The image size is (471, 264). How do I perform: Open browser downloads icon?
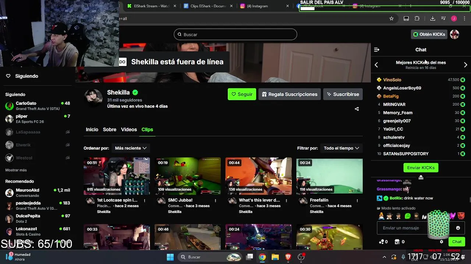(433, 19)
